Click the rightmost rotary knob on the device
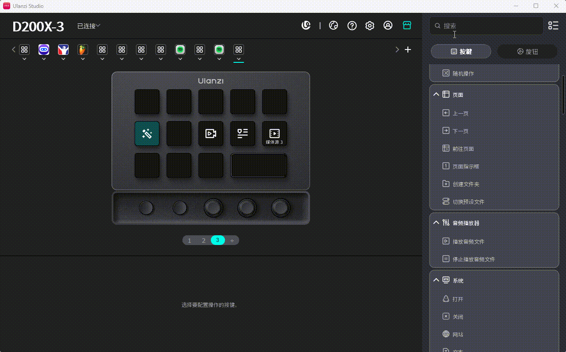This screenshot has height=352, width=566. [281, 207]
